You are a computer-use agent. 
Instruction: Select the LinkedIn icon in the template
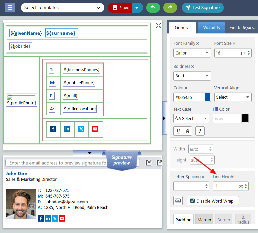[x=67, y=129]
